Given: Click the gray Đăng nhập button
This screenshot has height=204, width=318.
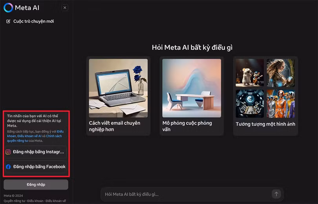Looking at the screenshot, I should click(x=36, y=184).
